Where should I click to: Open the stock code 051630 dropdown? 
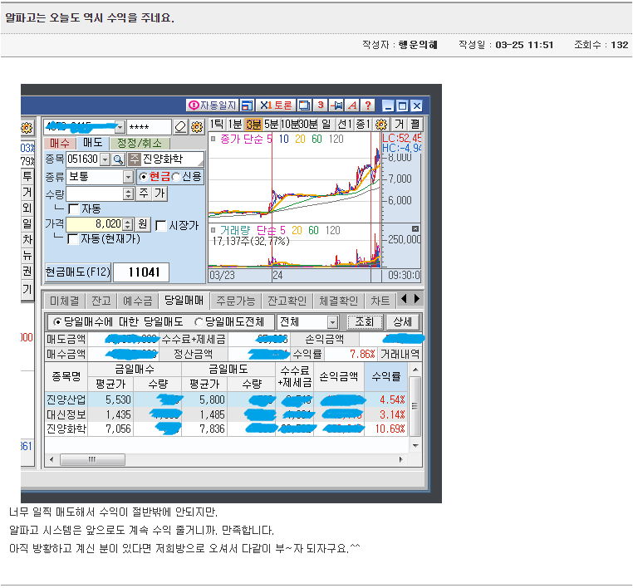coord(105,159)
